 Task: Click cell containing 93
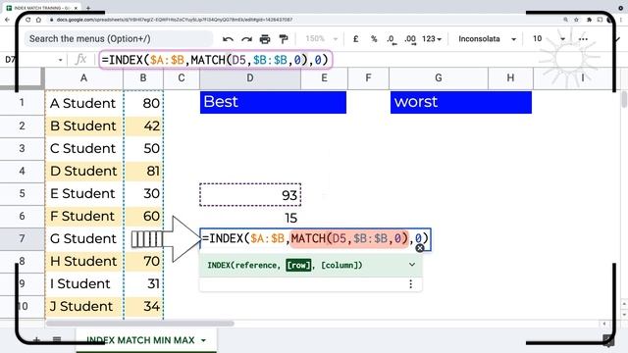[x=250, y=195]
